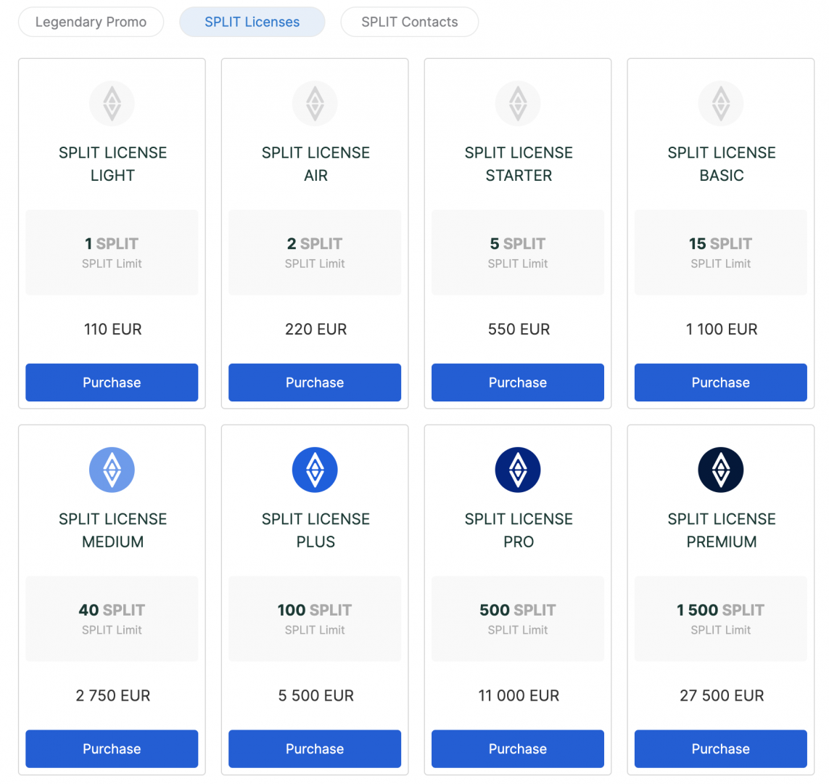Click the SPLIT License Basic logo icon
This screenshot has height=784, width=829.
[721, 103]
